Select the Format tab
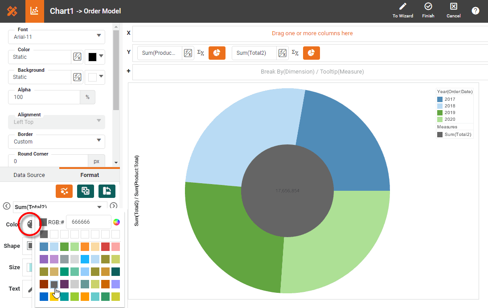The image size is (488, 308). (x=90, y=175)
